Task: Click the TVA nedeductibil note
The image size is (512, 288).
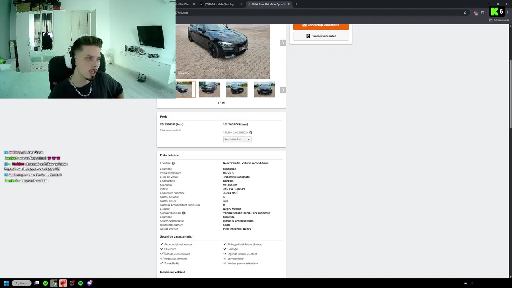Action: [x=170, y=130]
